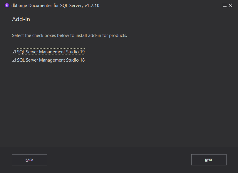Focus the dotted-outline SSMS 19 option

coord(51,52)
